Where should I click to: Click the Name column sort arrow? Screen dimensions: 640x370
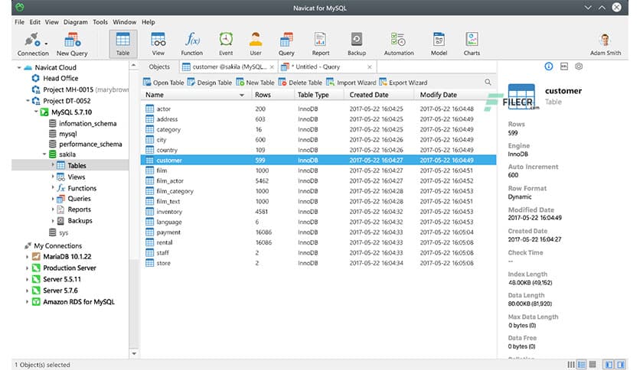[242, 95]
